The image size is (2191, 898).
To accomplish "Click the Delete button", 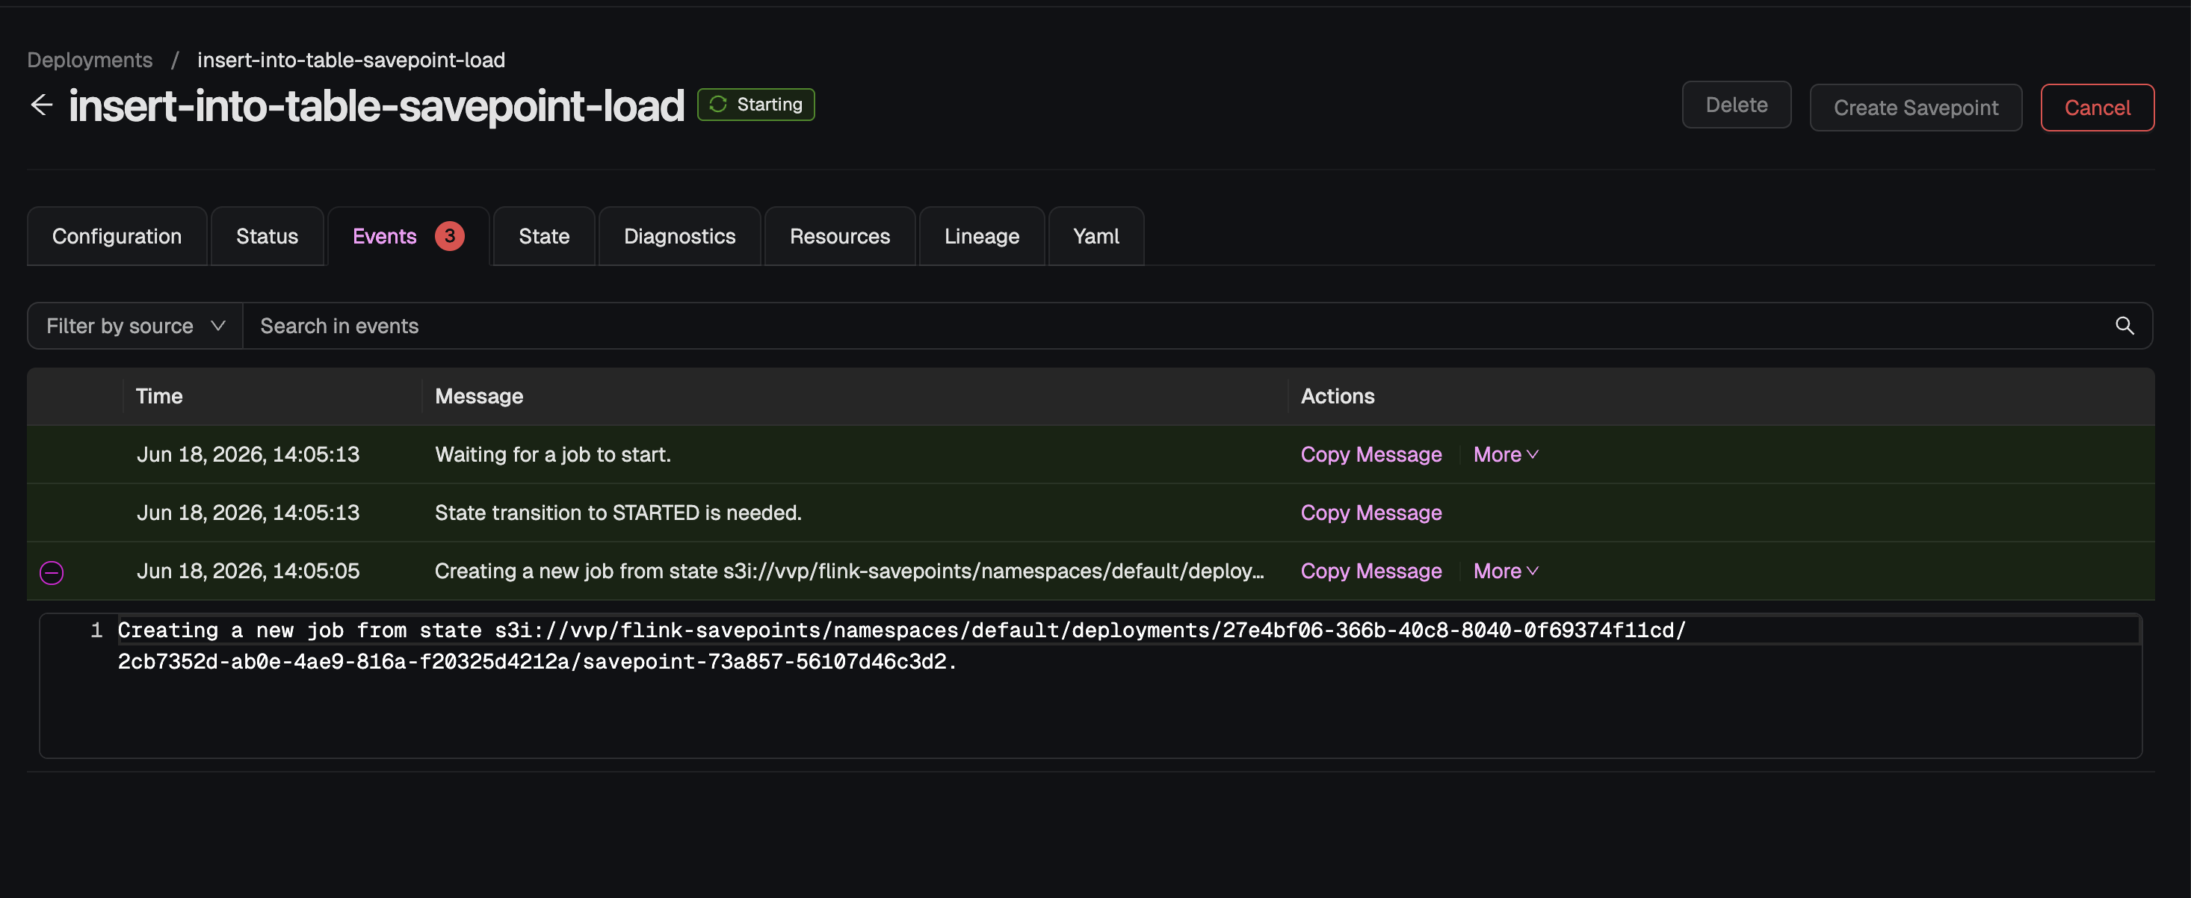I will tap(1736, 105).
